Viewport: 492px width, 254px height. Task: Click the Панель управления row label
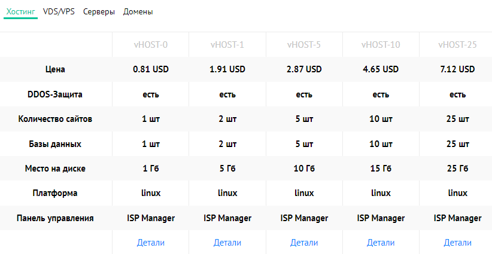55,218
